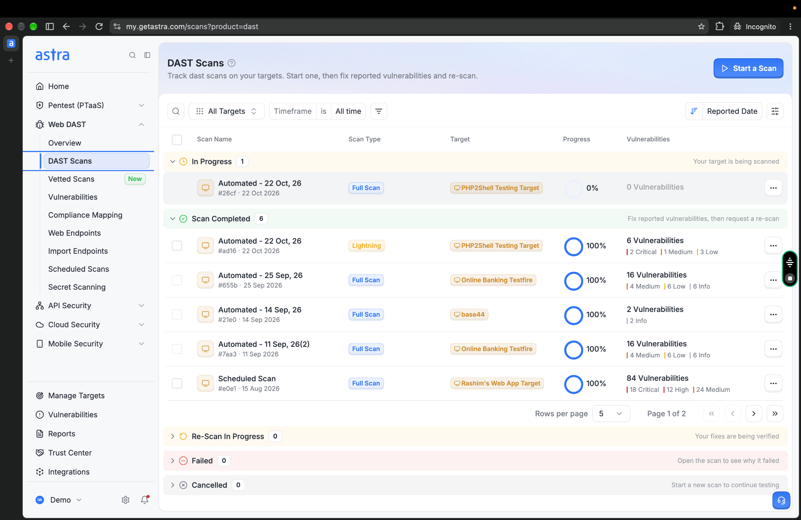Image resolution: width=801 pixels, height=520 pixels.
Task: Collapse the In Progress group
Action: tap(172, 162)
